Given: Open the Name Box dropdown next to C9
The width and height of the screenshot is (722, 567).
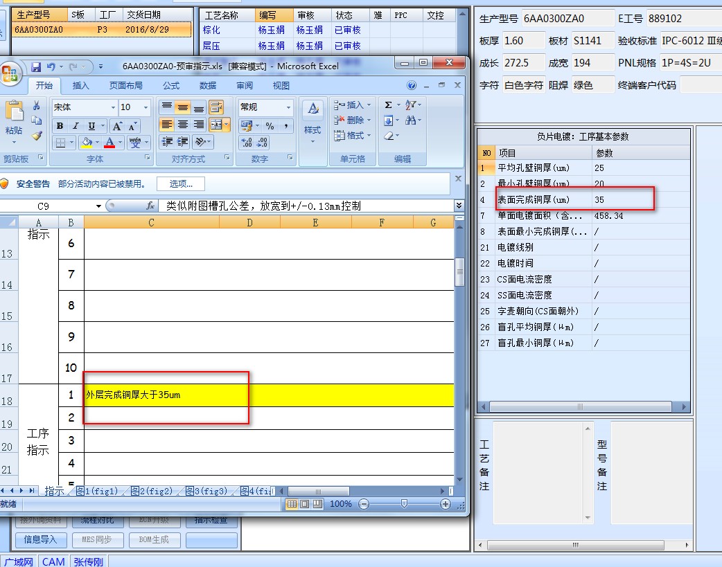Looking at the screenshot, I should click(x=98, y=206).
